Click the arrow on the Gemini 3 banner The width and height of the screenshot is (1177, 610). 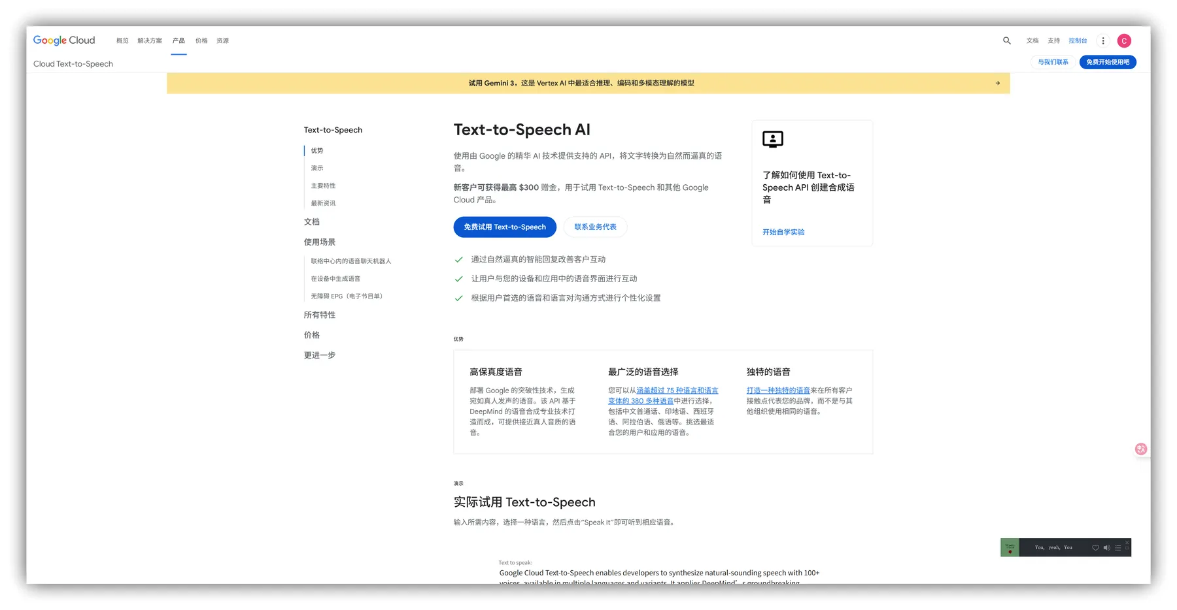(x=997, y=83)
